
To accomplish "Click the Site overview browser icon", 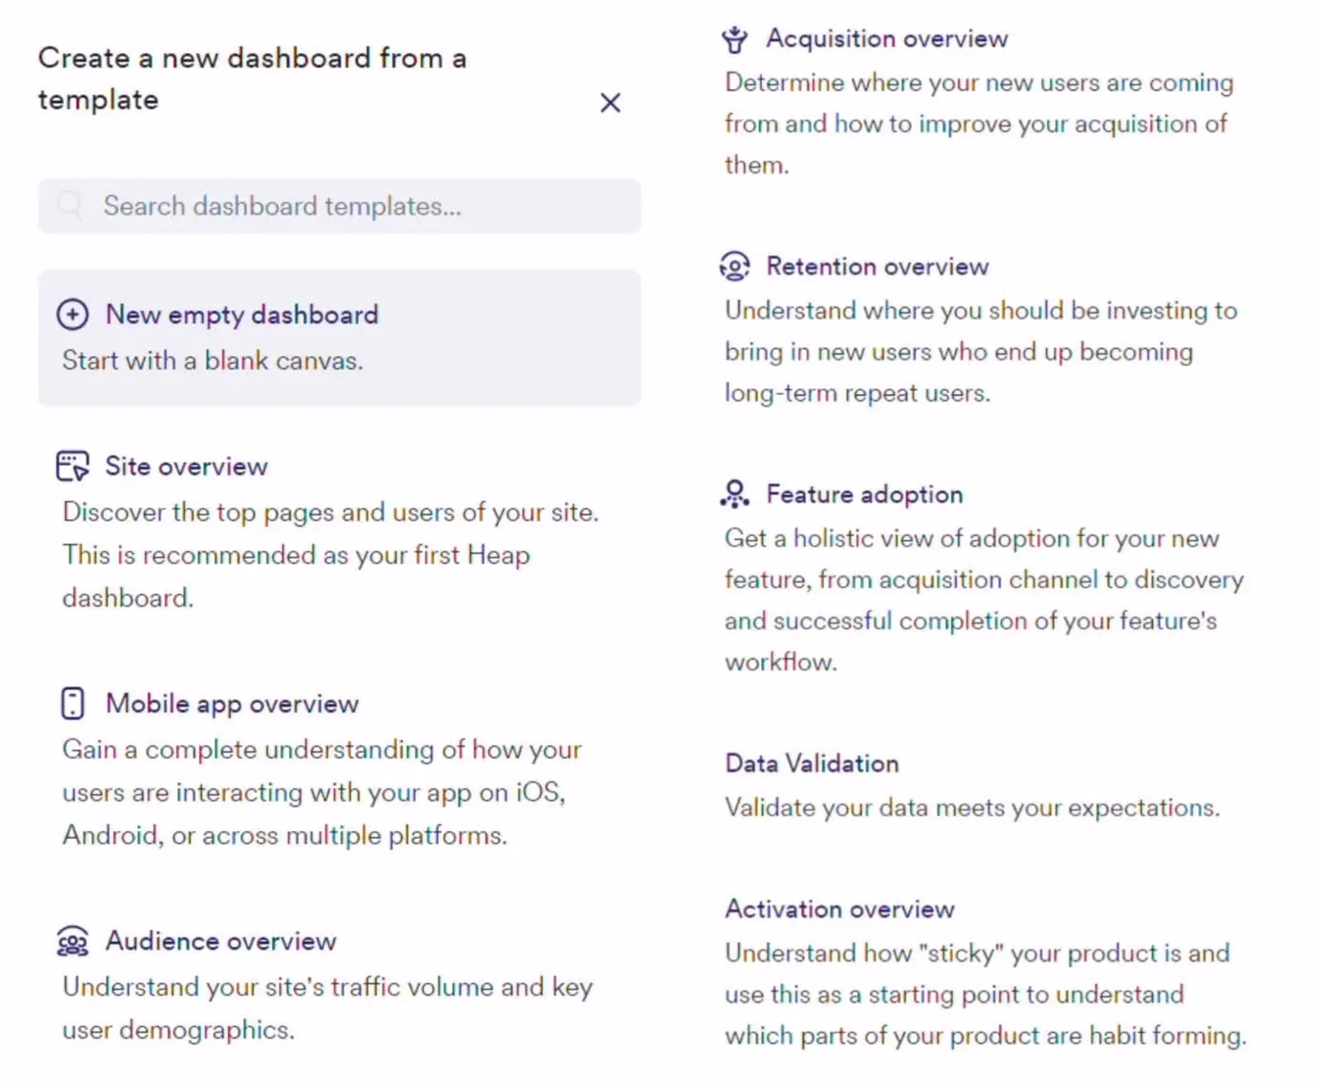I will click(x=72, y=465).
